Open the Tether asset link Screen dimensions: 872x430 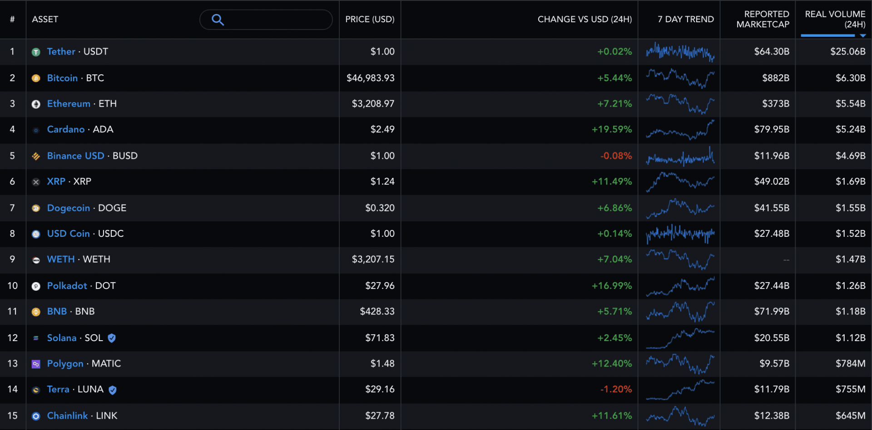(x=61, y=52)
